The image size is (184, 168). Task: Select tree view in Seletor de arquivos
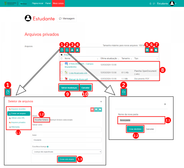click(x=100, y=109)
